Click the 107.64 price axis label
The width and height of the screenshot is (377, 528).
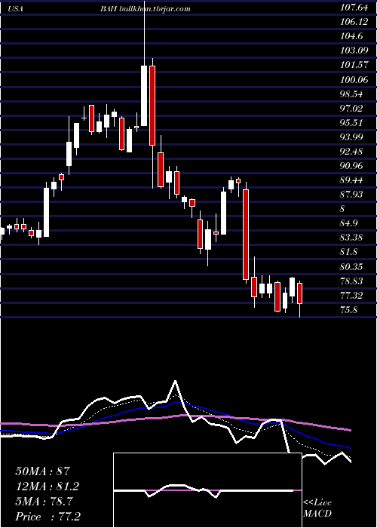(x=354, y=8)
